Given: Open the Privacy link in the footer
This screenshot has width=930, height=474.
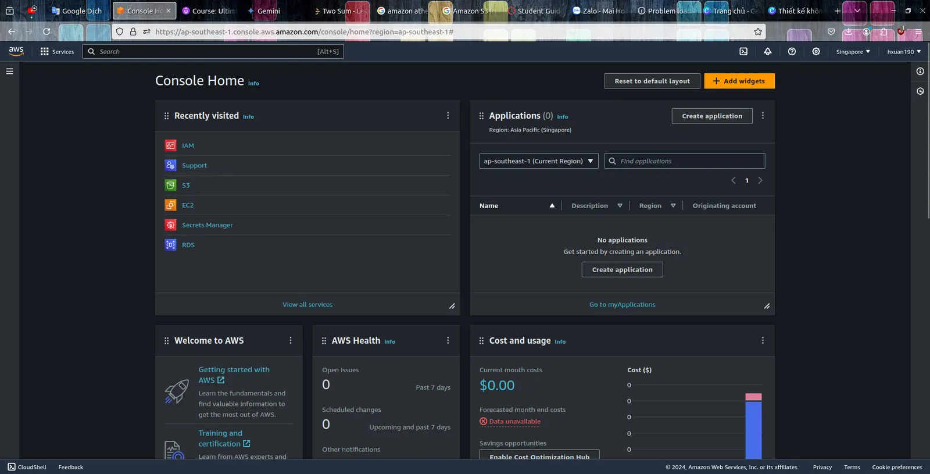Looking at the screenshot, I should pos(822,467).
